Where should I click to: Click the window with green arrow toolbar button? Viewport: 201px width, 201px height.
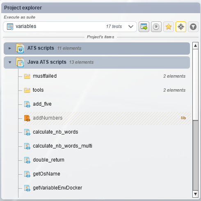pyautogui.click(x=144, y=27)
